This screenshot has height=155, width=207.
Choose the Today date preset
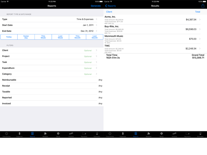pos(9,37)
